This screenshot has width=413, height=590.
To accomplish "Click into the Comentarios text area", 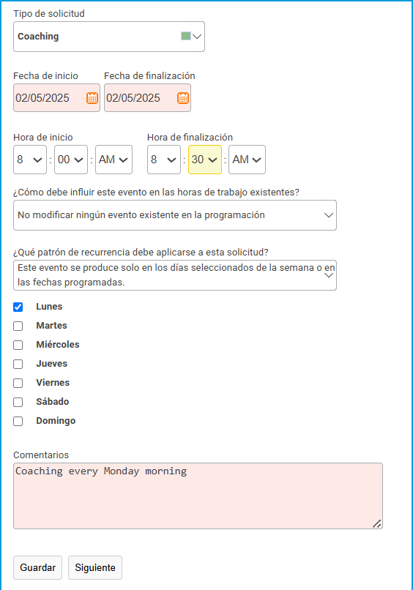I will [198, 496].
